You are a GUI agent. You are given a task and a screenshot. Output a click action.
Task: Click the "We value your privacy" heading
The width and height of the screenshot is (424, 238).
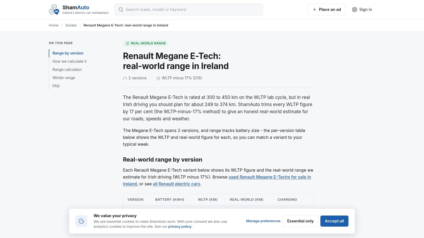(x=115, y=216)
